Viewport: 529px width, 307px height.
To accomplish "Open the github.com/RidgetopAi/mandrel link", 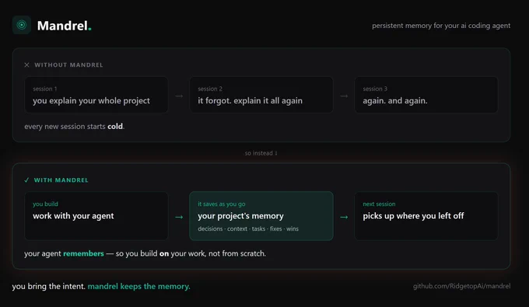I will [x=461, y=286].
